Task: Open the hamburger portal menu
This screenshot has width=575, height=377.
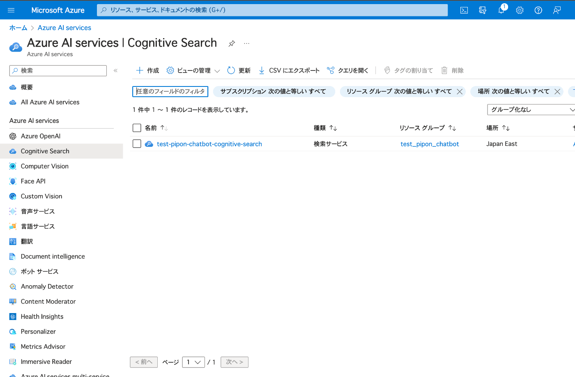Action: tap(11, 10)
